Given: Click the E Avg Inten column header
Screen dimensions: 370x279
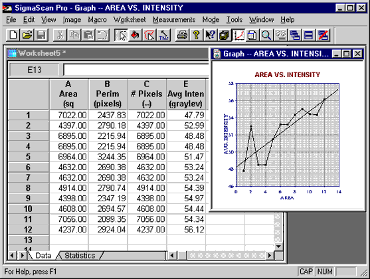Looking at the screenshot, I should tap(186, 94).
